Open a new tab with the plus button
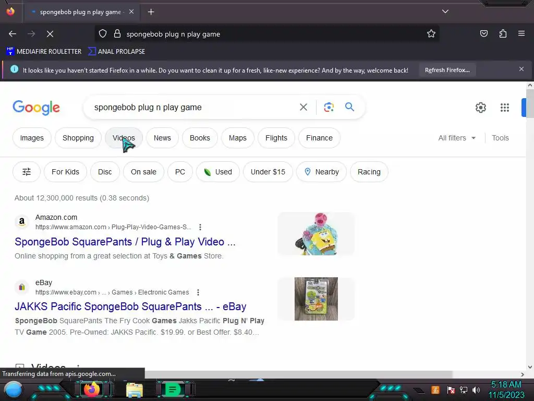 tap(151, 12)
